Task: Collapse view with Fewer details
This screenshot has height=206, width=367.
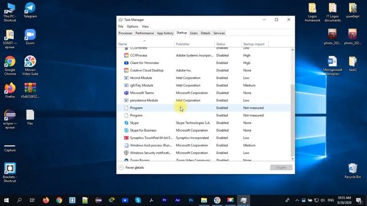Action: click(131, 168)
